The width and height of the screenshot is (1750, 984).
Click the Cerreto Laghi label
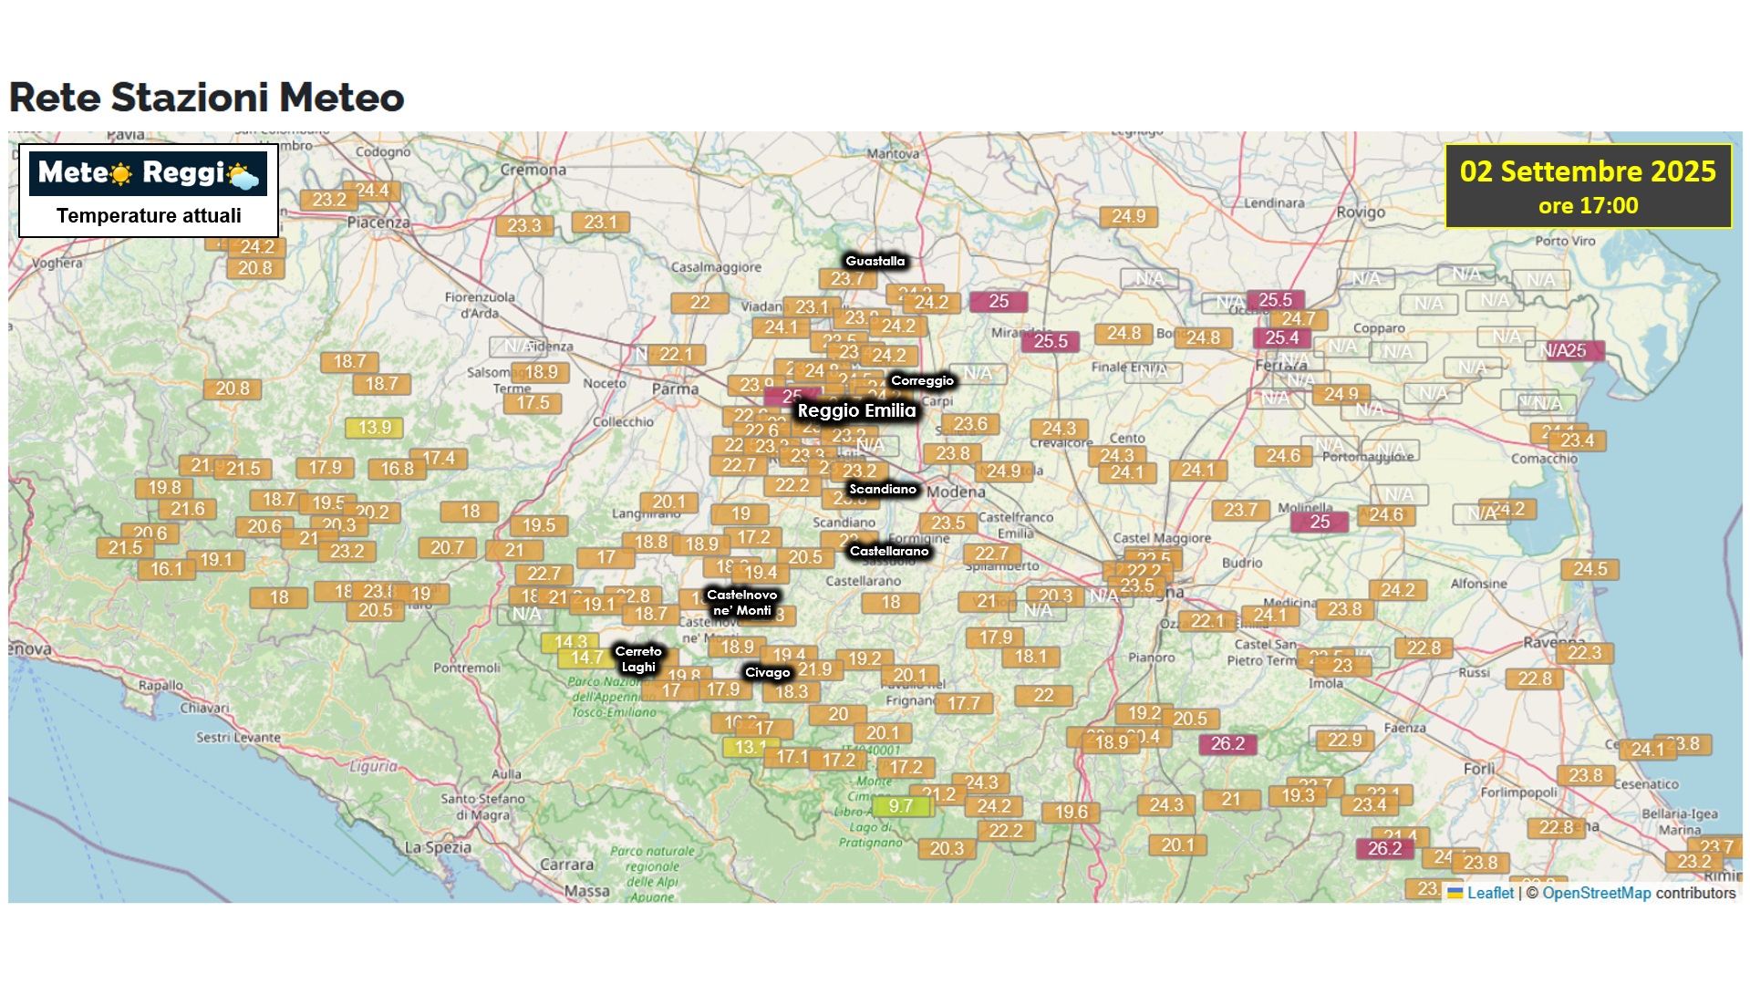tap(637, 658)
